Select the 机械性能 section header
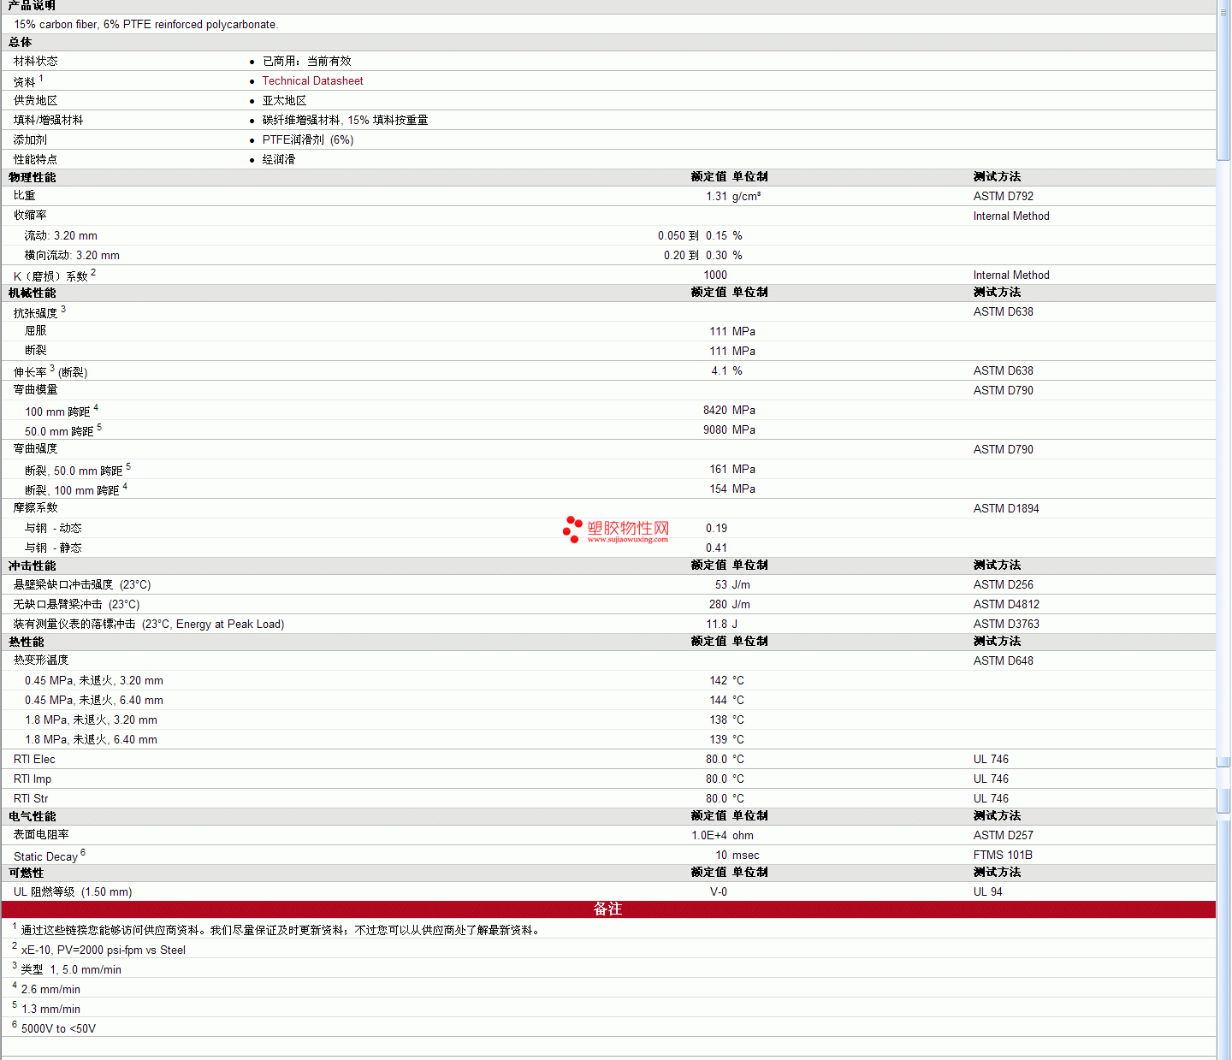The image size is (1232, 1060). click(x=33, y=293)
